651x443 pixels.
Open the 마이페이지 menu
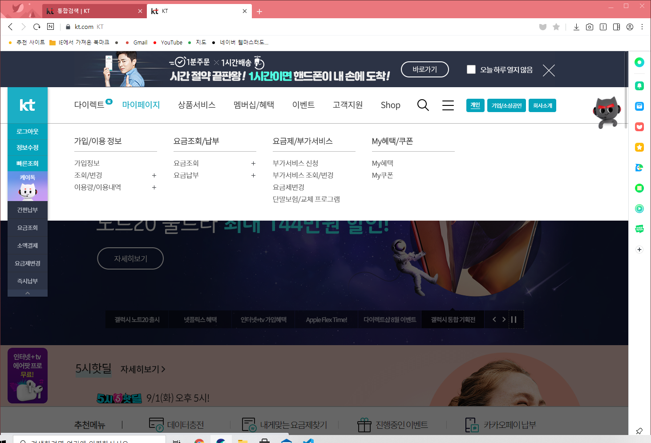(141, 105)
